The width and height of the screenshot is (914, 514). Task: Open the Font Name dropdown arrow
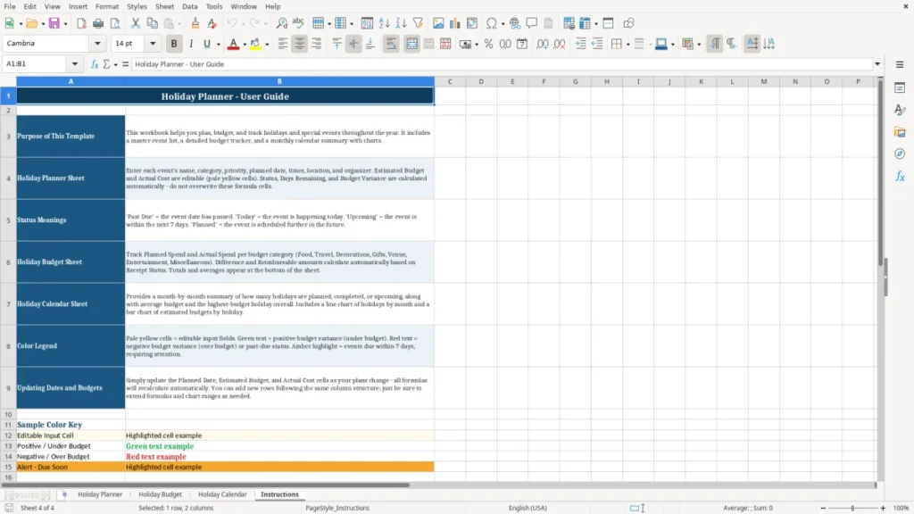(97, 43)
